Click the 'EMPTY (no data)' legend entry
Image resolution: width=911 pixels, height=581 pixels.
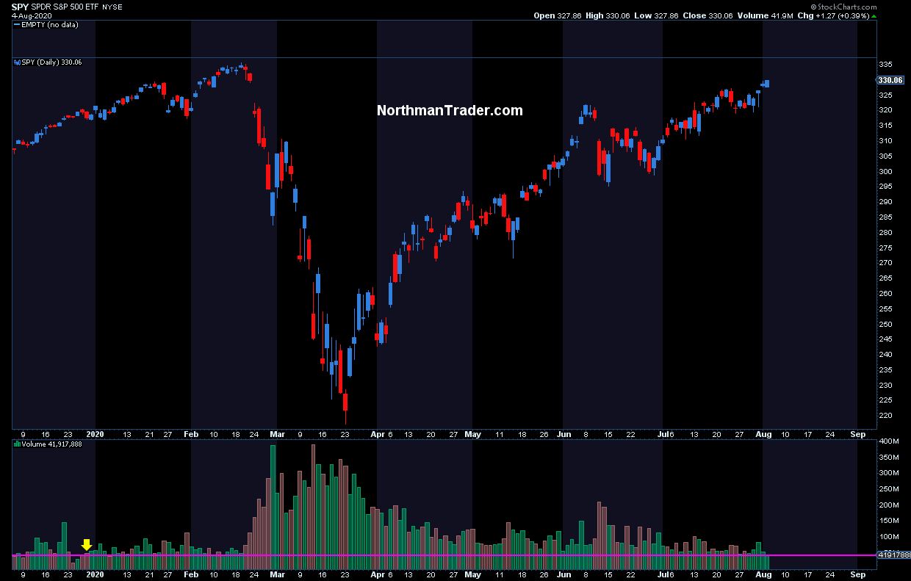(x=49, y=24)
